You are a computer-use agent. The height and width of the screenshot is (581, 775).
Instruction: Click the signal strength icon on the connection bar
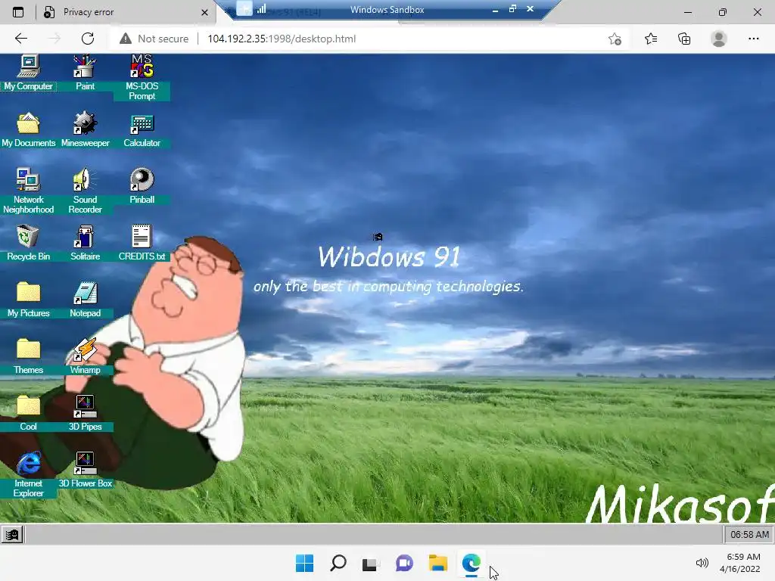[261, 9]
